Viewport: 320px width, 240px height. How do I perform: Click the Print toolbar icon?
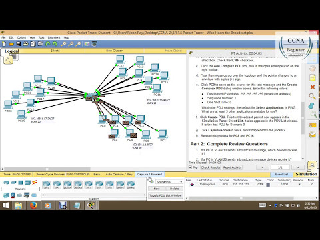coord(26,44)
